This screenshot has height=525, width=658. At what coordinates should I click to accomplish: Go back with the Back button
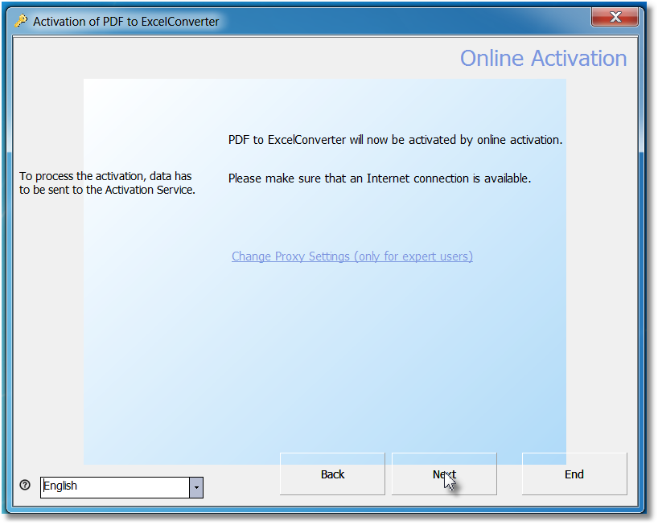(x=332, y=474)
